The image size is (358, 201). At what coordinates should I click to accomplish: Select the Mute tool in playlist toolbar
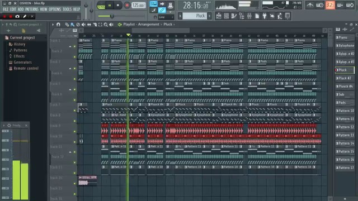tap(83, 25)
